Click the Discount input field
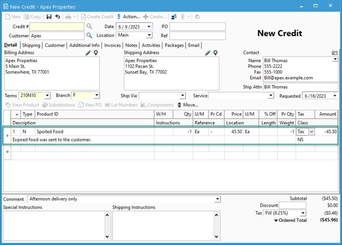The image size is (342, 245). pyautogui.click(x=292, y=205)
